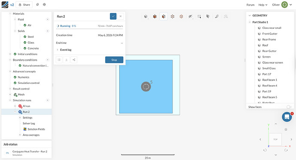This screenshot has width=296, height=160.
Task: Open the Solver Log item
Action: point(29,123)
